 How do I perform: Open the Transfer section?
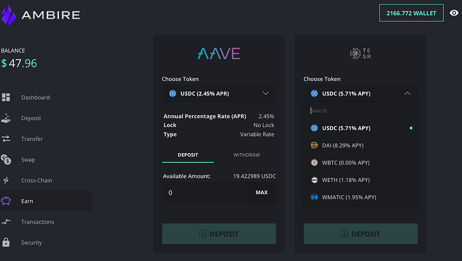pyautogui.click(x=32, y=139)
